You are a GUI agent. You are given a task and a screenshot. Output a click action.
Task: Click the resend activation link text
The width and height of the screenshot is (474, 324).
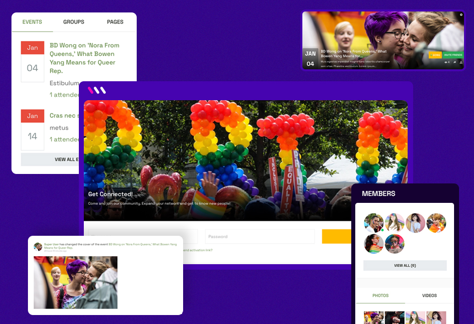point(198,250)
